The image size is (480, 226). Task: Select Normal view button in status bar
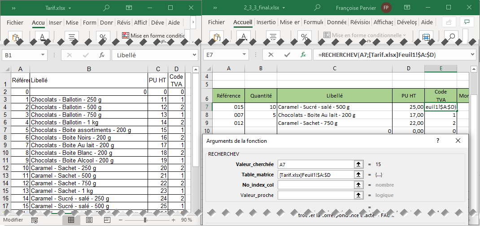[x=71, y=220]
